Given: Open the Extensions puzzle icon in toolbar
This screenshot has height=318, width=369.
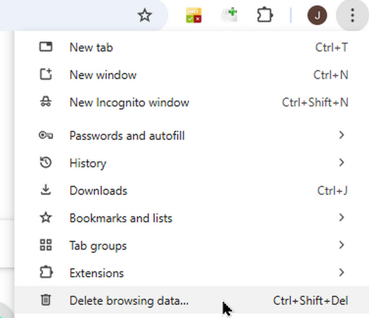Looking at the screenshot, I should [x=265, y=16].
